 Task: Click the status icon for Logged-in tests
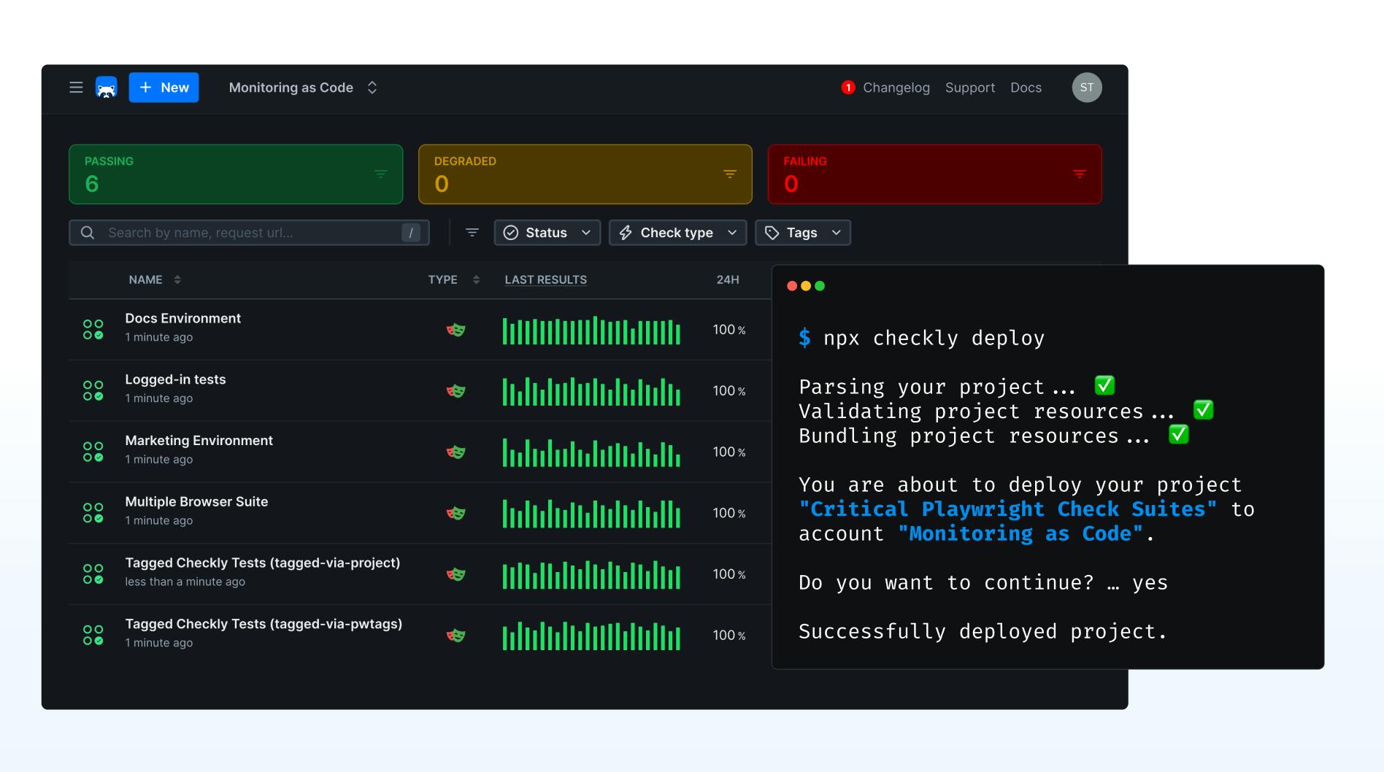pos(93,390)
